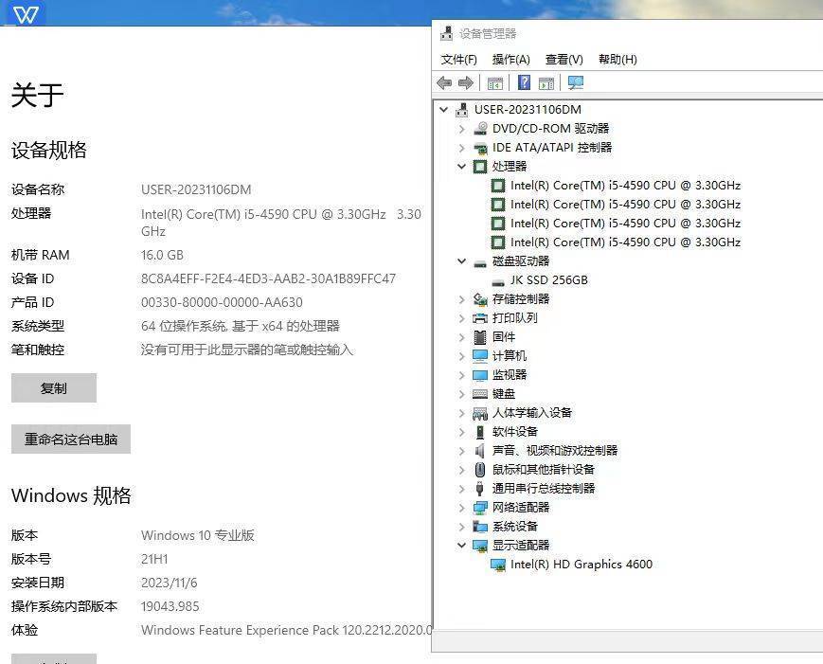
Task: Expand the DVD/CD-ROM 驱动器 node
Action: (x=462, y=129)
